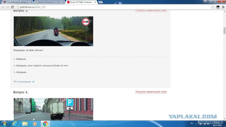Click the Chrome icon in the taskbar
Viewport: 226px width, 127px height.
click(46, 124)
